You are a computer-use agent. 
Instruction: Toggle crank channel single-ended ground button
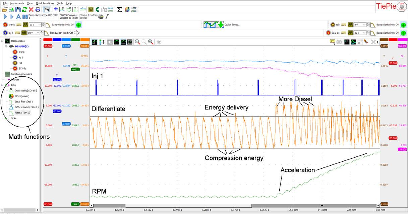pos(78,25)
